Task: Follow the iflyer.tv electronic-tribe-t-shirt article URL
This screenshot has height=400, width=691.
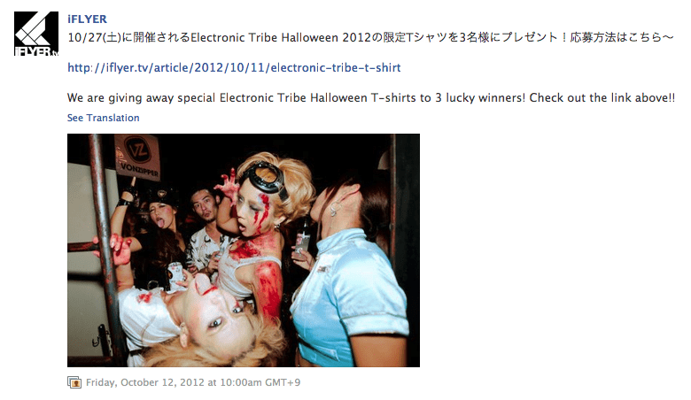Action: pyautogui.click(x=234, y=68)
